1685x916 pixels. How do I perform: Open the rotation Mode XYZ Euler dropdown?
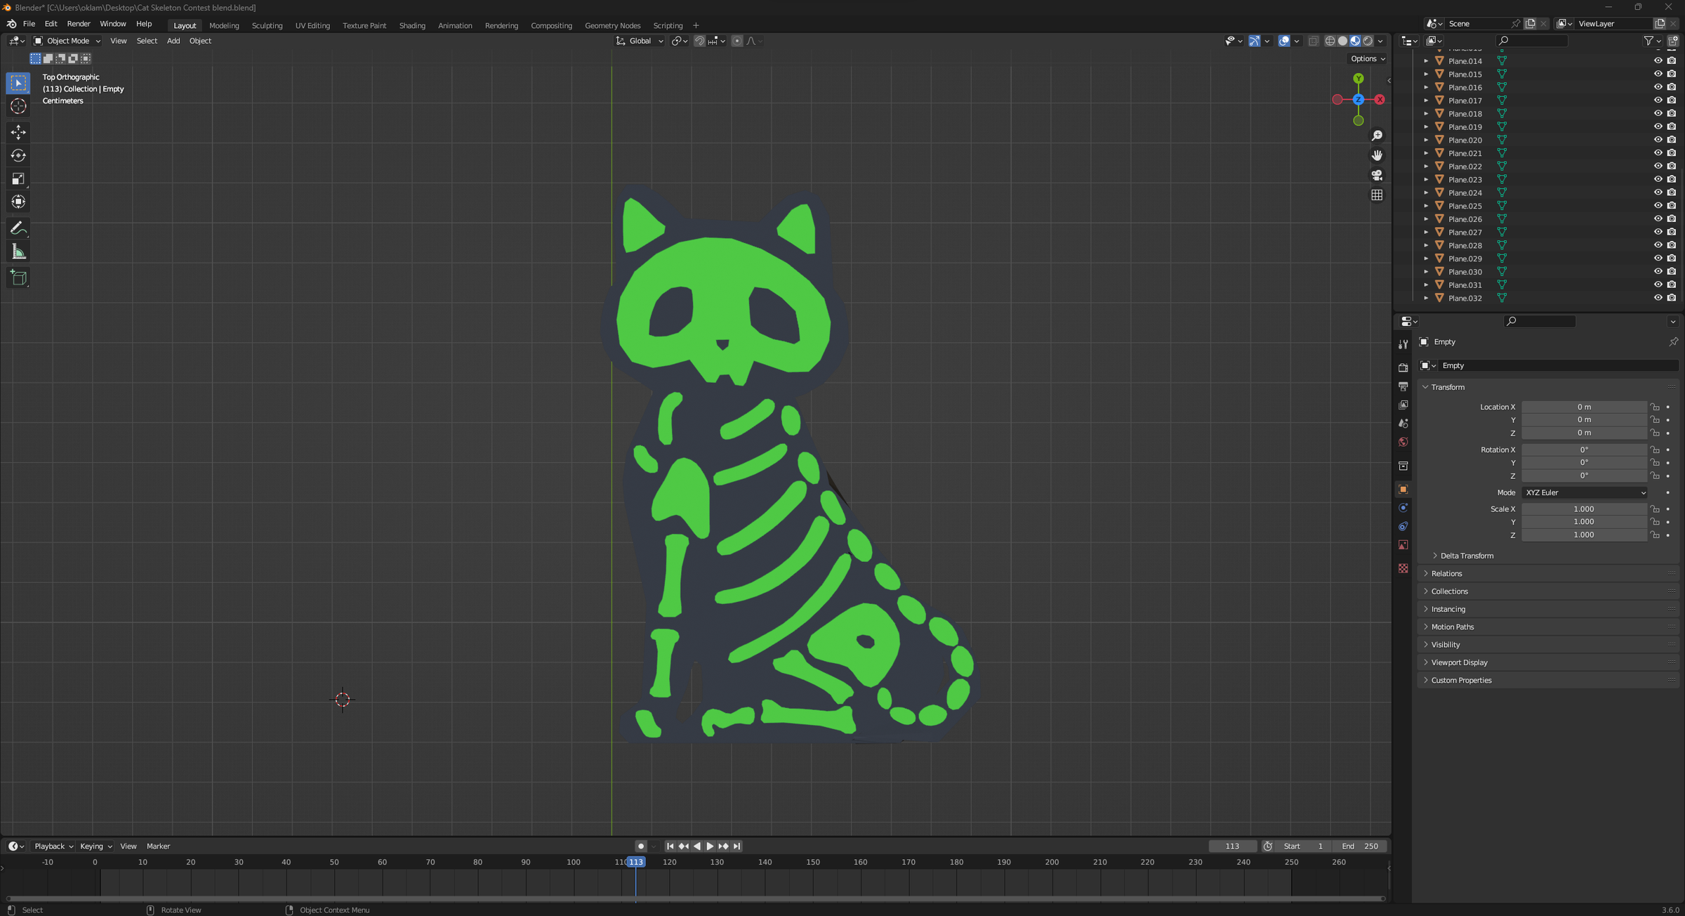[1585, 492]
